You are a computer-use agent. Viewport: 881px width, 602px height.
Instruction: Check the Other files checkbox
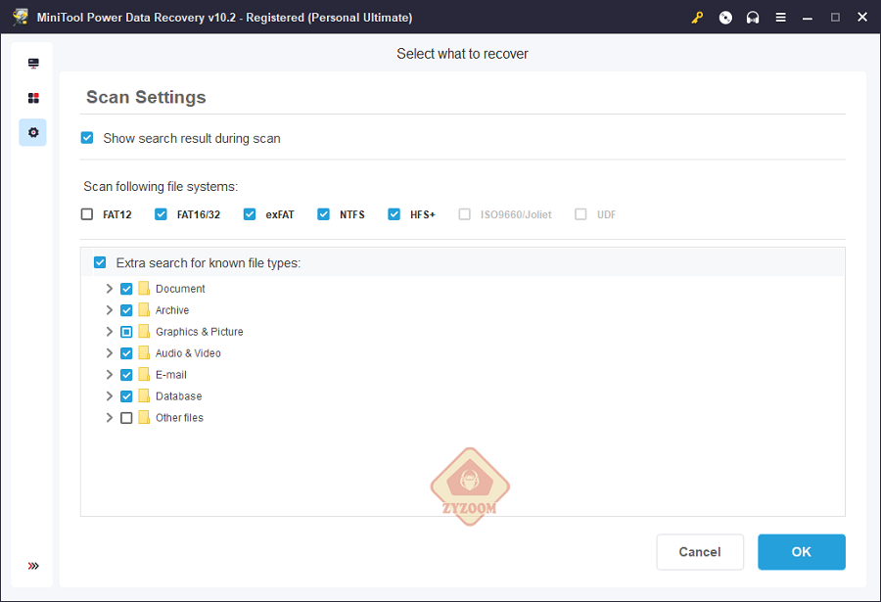(x=126, y=418)
